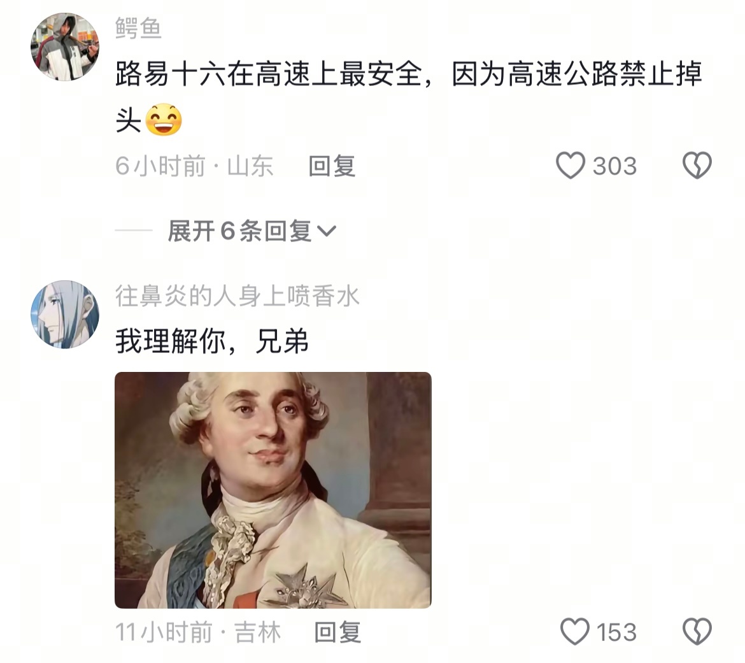The height and width of the screenshot is (663, 745).
Task: View the portrait painting image attachment
Action: coord(273,490)
